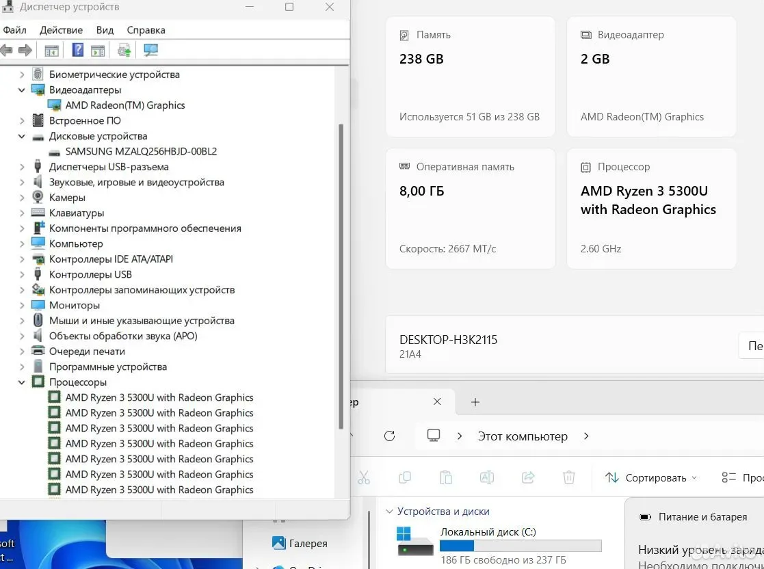Select Локальный диск (C:) drive
764x569 pixels.
coord(499,545)
